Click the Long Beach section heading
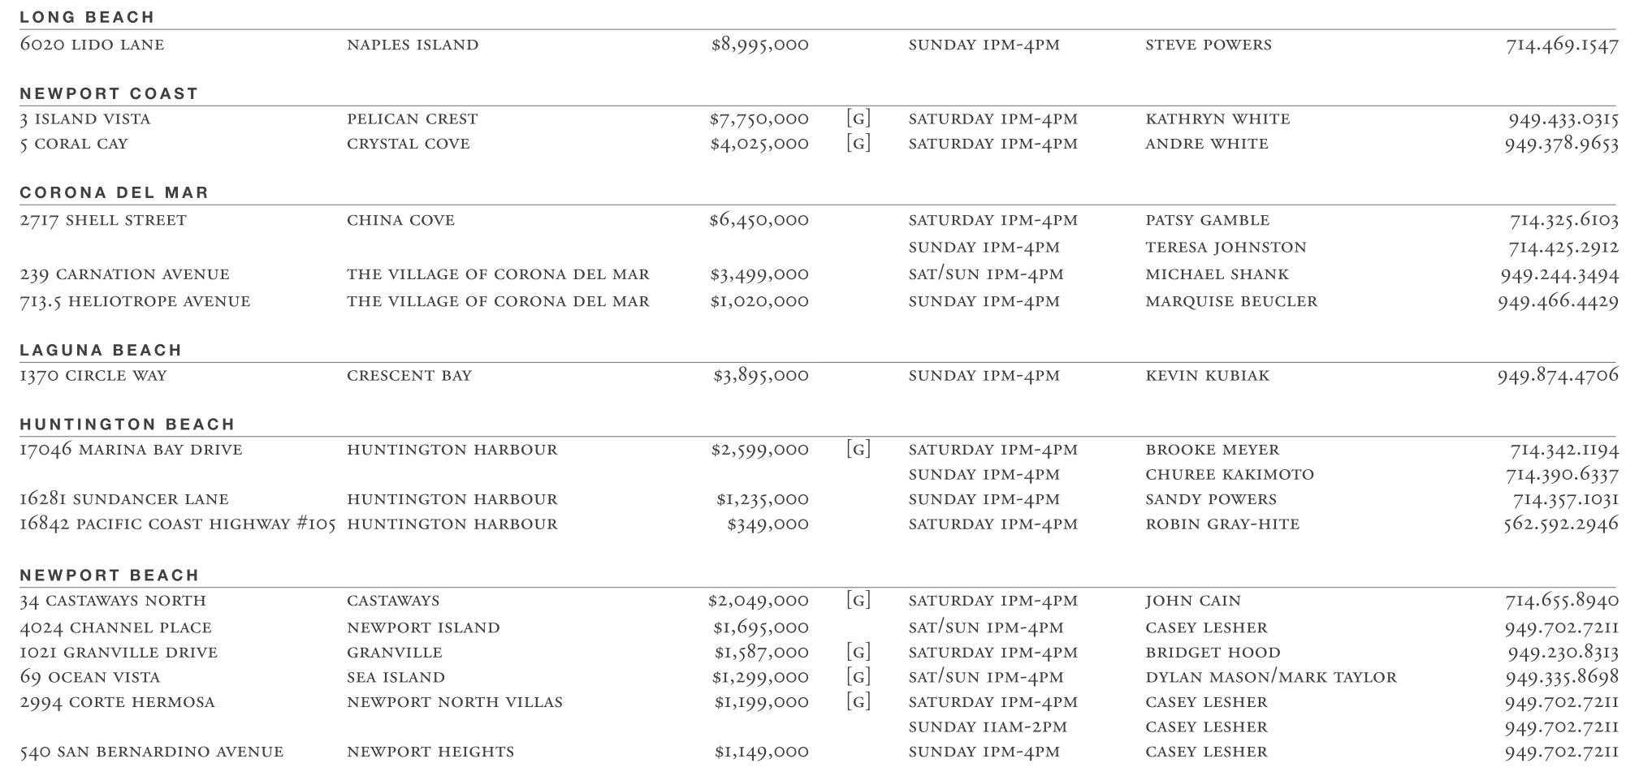Viewport: 1639px width, 776px height. click(x=87, y=17)
